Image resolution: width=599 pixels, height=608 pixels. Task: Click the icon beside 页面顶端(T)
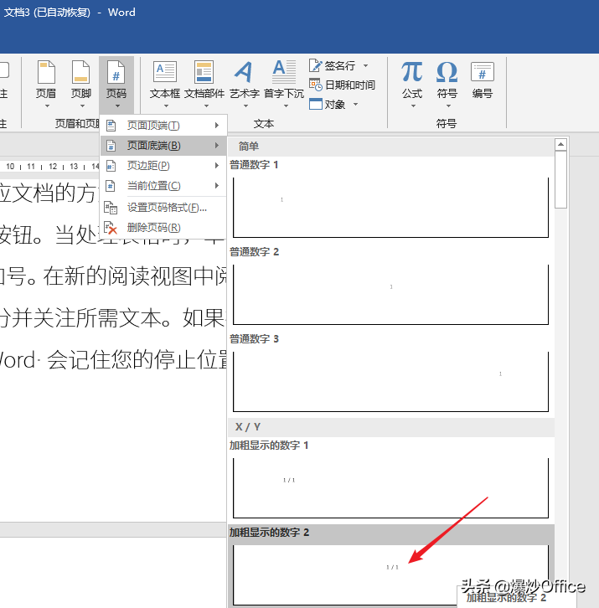point(111,126)
